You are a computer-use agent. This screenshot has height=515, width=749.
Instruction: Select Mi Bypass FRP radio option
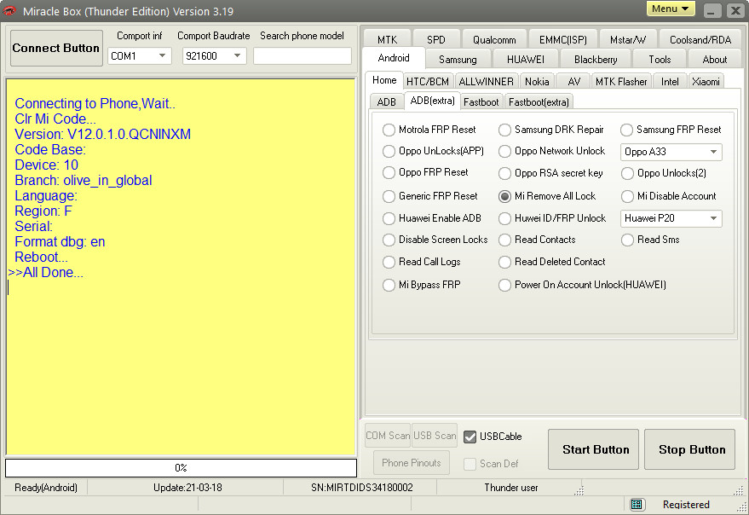[x=421, y=285]
